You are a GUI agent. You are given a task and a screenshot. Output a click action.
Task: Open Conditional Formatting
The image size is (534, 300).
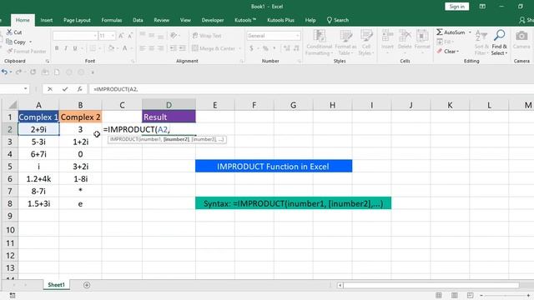[x=319, y=42]
